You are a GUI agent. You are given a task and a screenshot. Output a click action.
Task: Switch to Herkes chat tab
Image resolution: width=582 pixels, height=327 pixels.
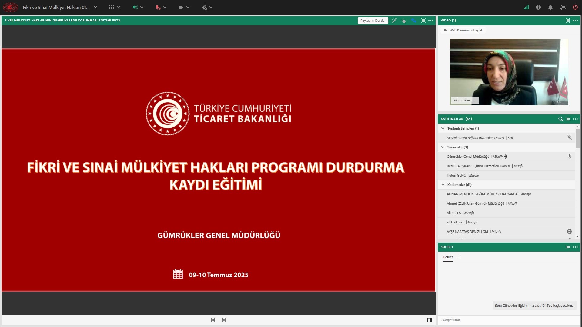pos(448,257)
